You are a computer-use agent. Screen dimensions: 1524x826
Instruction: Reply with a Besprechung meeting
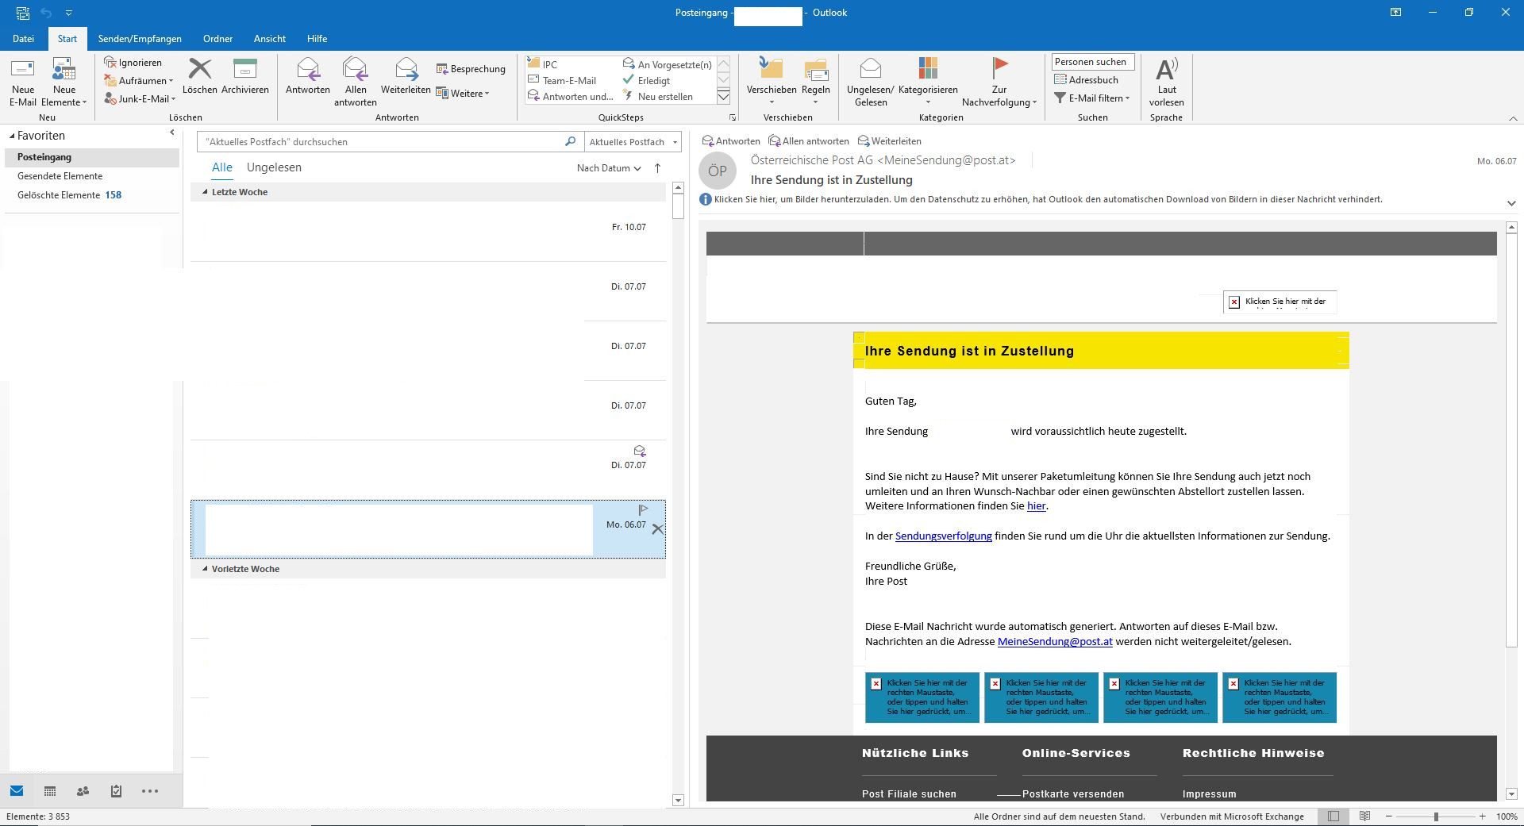pyautogui.click(x=471, y=69)
